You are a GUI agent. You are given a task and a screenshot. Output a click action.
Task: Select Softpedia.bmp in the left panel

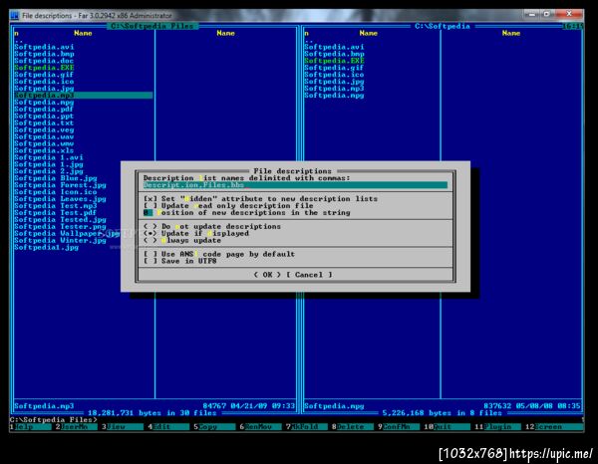coord(44,54)
